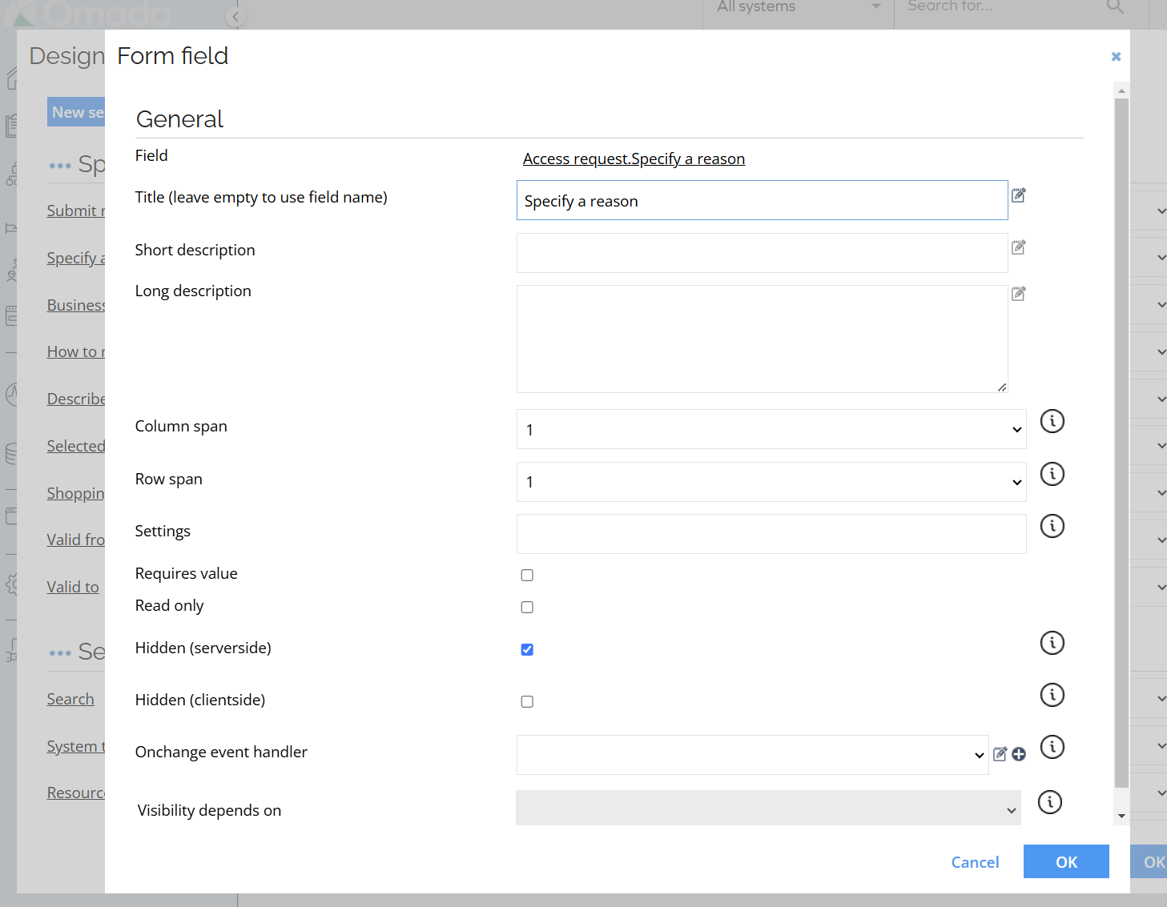
Task: Click the Settings input field
Action: (x=771, y=534)
